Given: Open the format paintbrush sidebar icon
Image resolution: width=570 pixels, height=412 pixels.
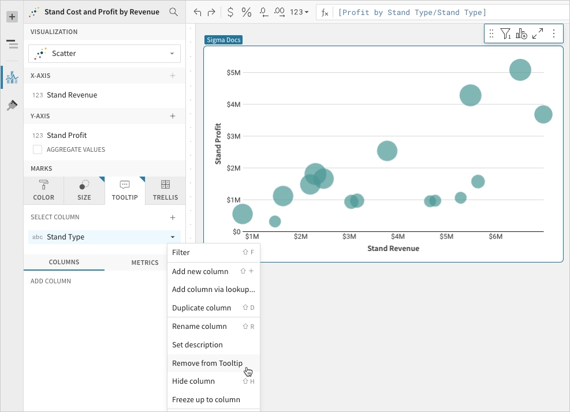Looking at the screenshot, I should click(x=12, y=105).
